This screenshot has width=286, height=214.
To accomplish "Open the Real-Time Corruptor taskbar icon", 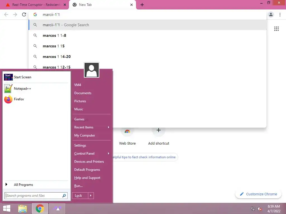I will click(x=57, y=208).
